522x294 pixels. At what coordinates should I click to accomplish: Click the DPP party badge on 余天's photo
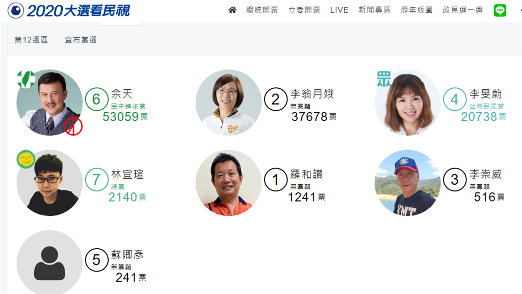click(x=27, y=79)
